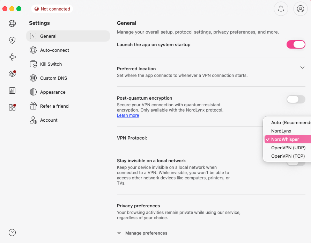The image size is (311, 243).
Task: Select Auto (Recommended) protocol option
Action: pos(288,123)
